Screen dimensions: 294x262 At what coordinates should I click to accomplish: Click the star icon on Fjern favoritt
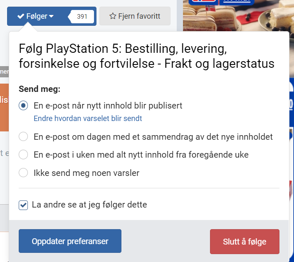tap(112, 16)
